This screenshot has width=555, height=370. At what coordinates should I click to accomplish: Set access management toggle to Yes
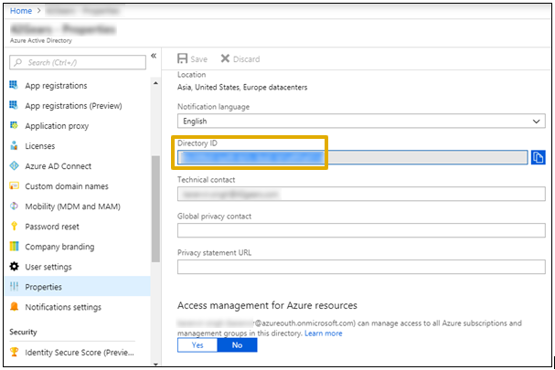click(197, 346)
